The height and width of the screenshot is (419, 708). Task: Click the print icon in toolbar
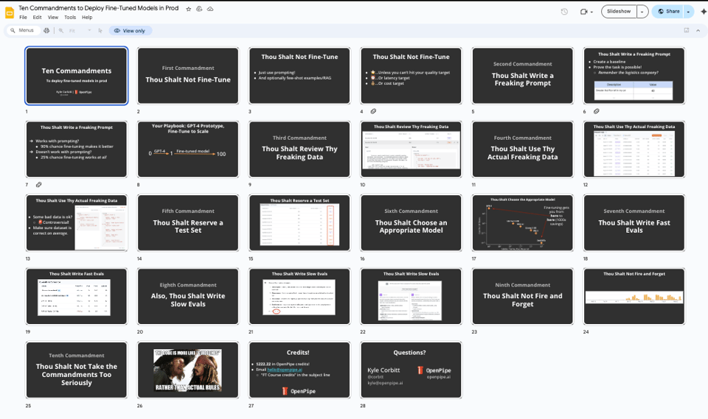(47, 30)
